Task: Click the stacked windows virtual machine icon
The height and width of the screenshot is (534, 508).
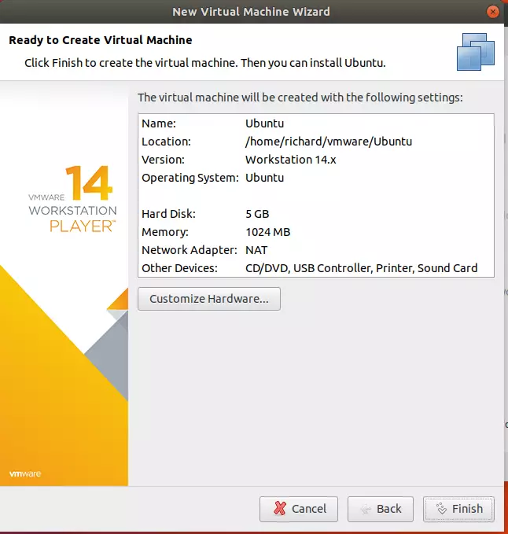Action: tap(475, 52)
